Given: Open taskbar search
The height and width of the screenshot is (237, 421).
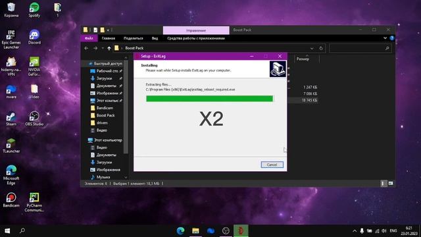Looking at the screenshot, I should 22,230.
